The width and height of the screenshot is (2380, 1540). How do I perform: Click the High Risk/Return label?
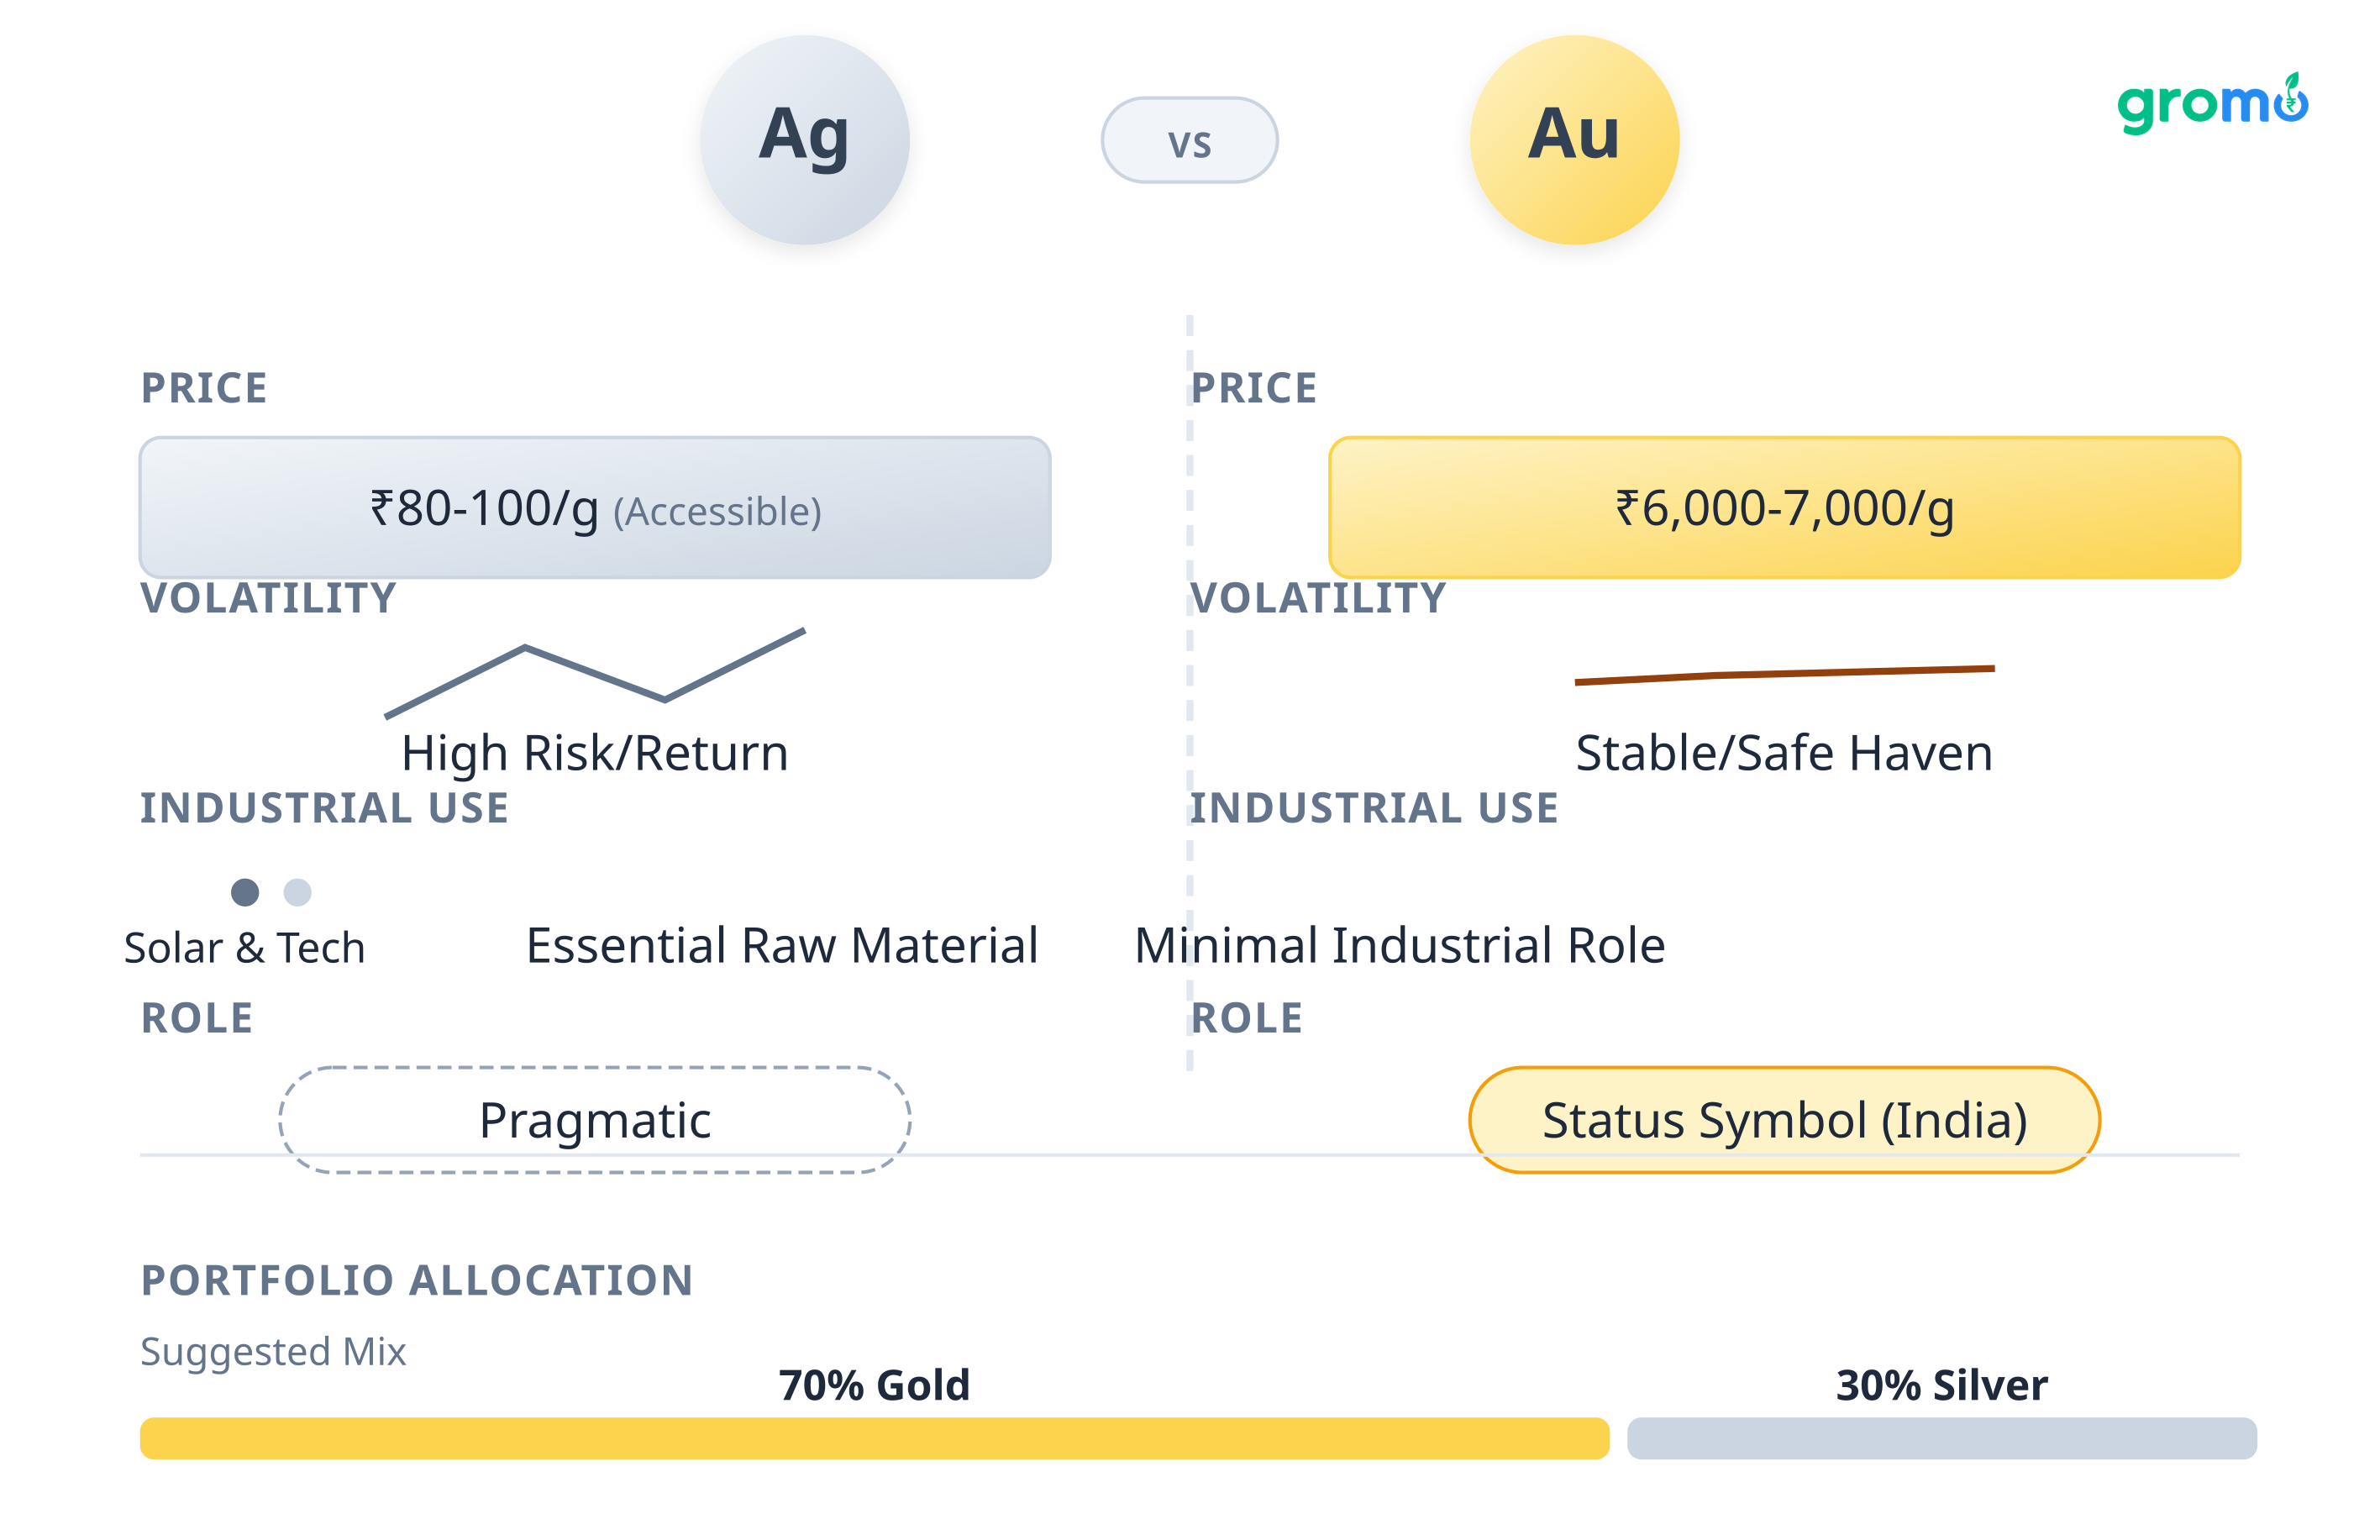point(594,753)
